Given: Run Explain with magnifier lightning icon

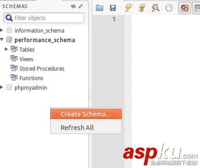Looking at the screenshot, I should tap(156, 8).
